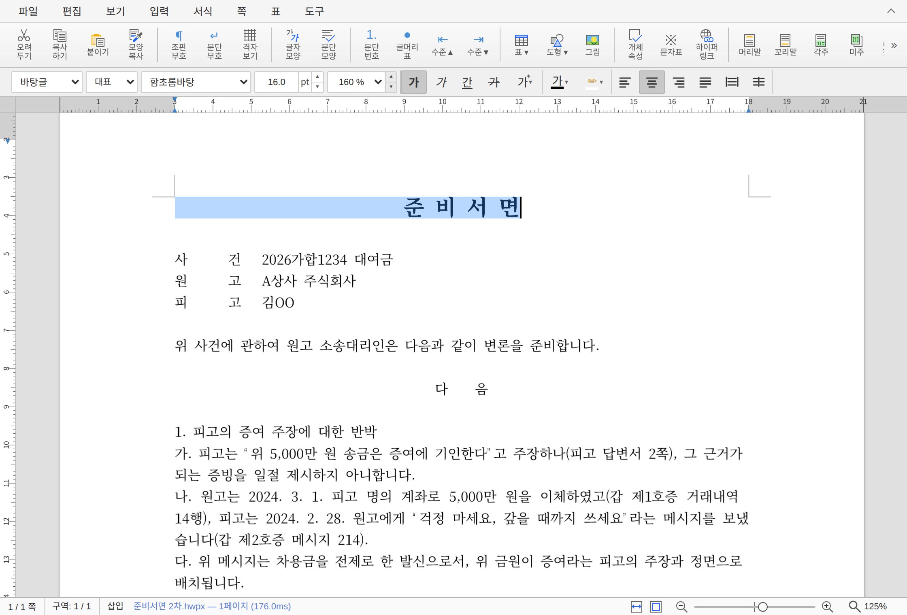Open the 편집 menu
907x615 pixels.
[72, 11]
